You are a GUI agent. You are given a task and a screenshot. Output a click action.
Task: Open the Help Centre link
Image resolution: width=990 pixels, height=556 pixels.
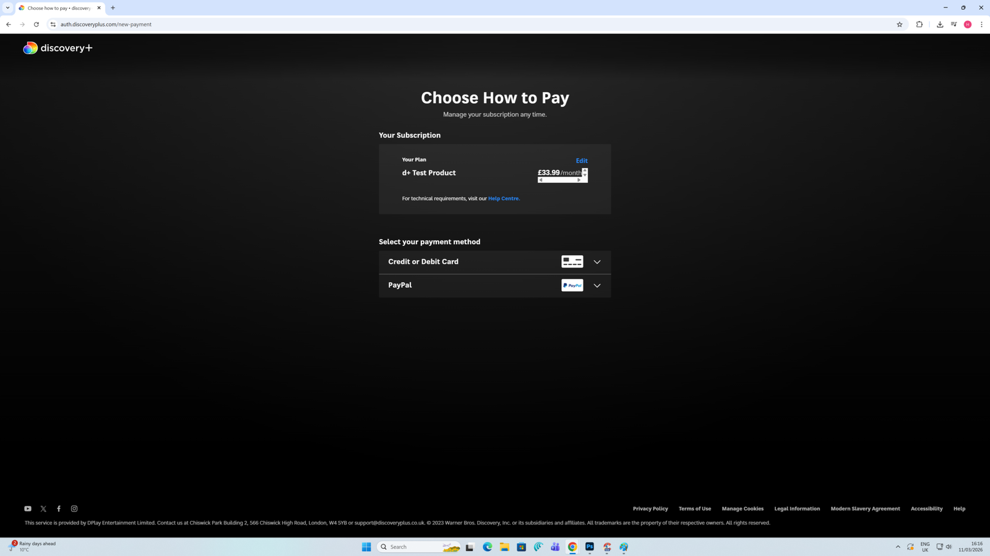[x=503, y=198]
